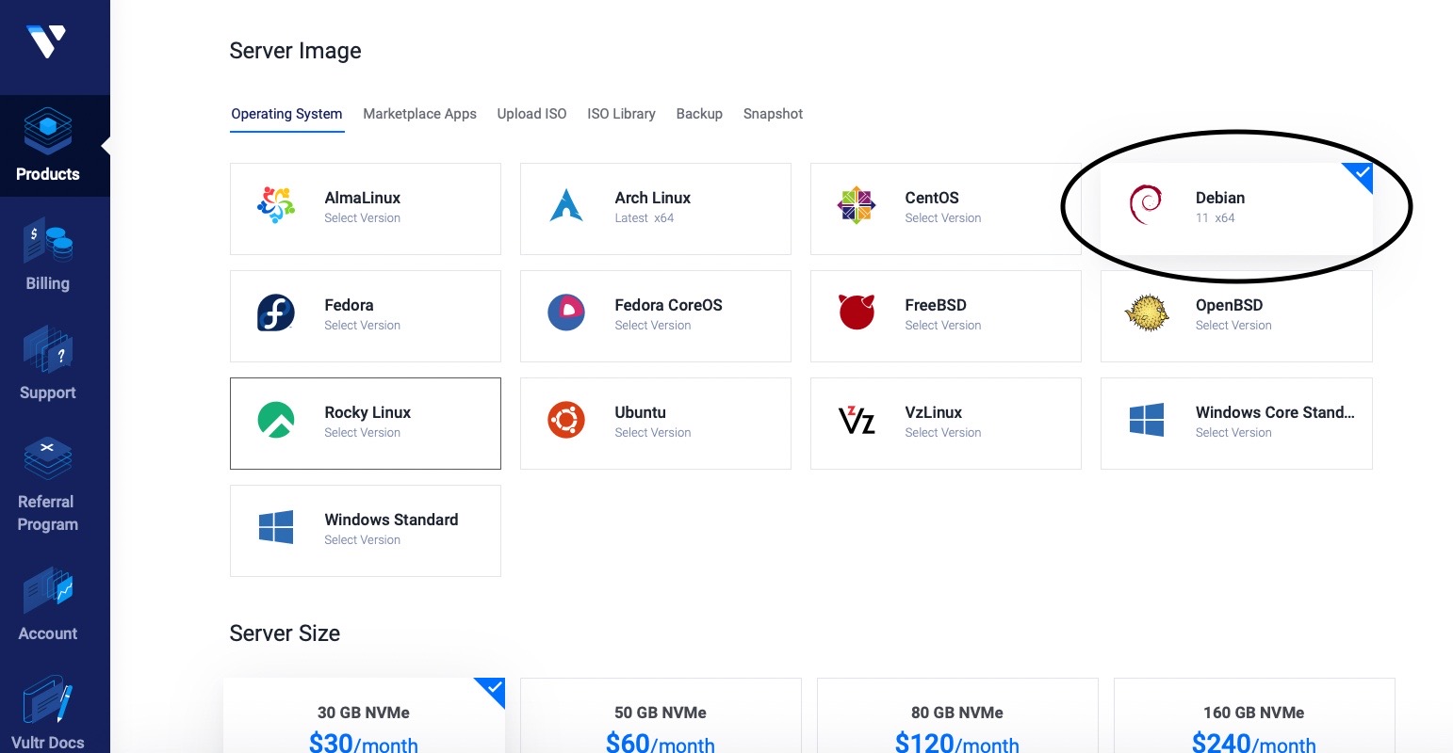Expand Select Version under Fedora CoreOS
Image resolution: width=1453 pixels, height=753 pixels.
(x=652, y=326)
